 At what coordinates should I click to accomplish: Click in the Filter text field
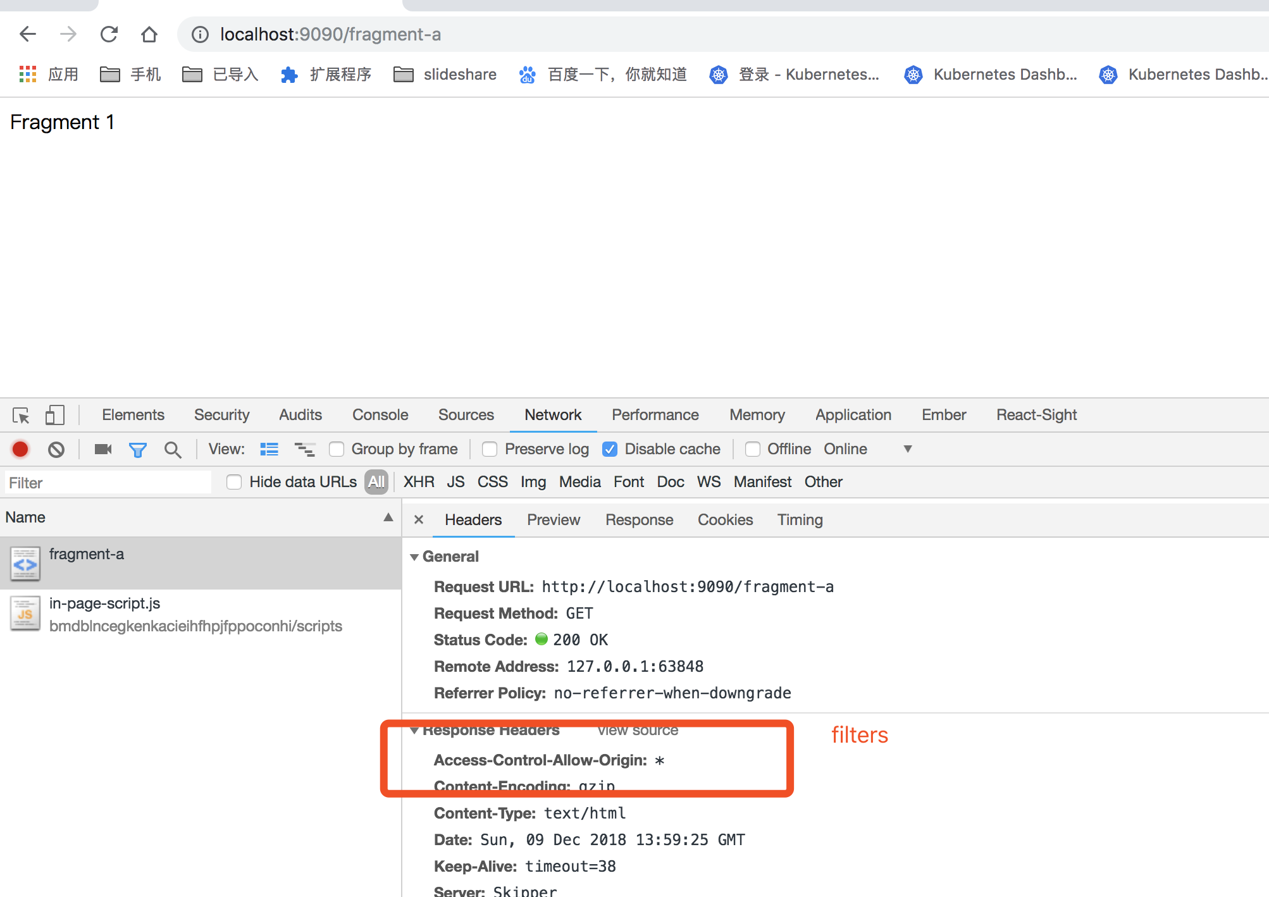[x=108, y=483]
